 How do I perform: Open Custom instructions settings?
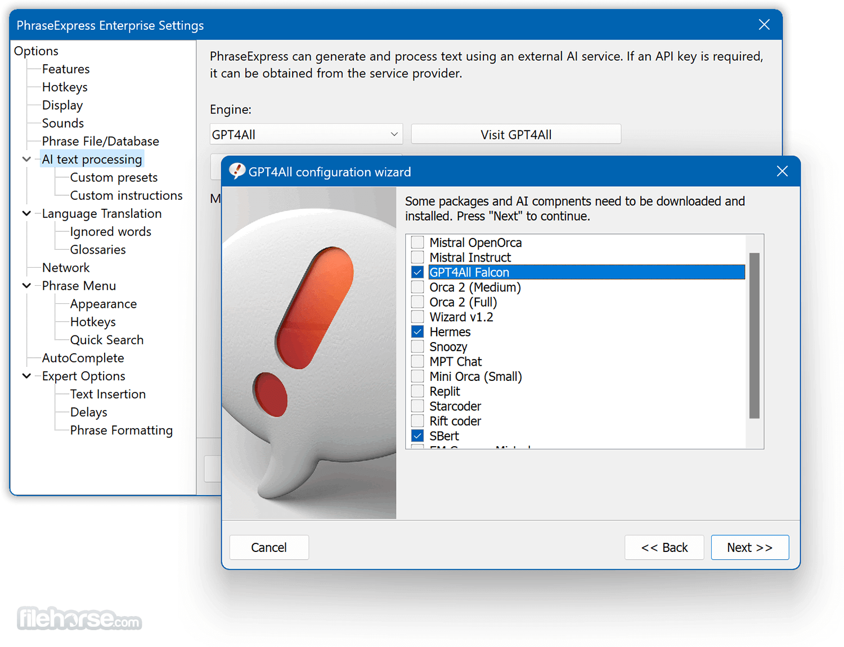127,195
